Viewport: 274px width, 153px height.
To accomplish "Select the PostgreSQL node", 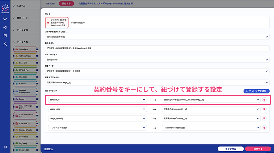I will 25,150.
